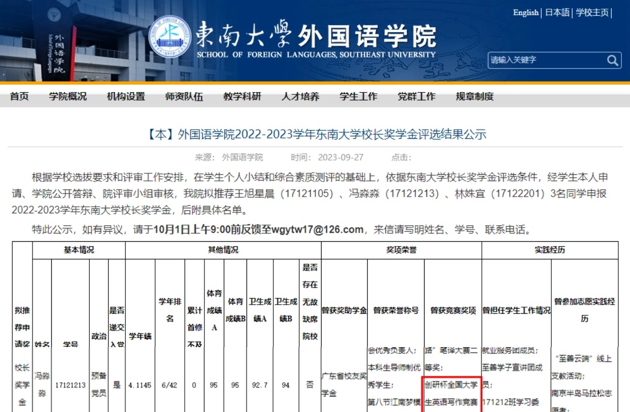Image resolution: width=630 pixels, height=412 pixels.
Task: Open the 首页 navigation menu item
Action: [19, 97]
